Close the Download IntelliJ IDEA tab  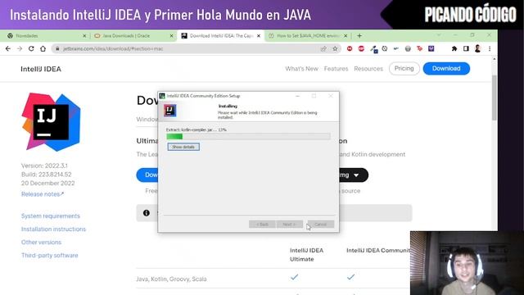pyautogui.click(x=259, y=36)
